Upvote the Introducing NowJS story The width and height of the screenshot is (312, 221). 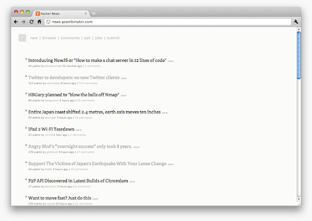click(x=26, y=59)
